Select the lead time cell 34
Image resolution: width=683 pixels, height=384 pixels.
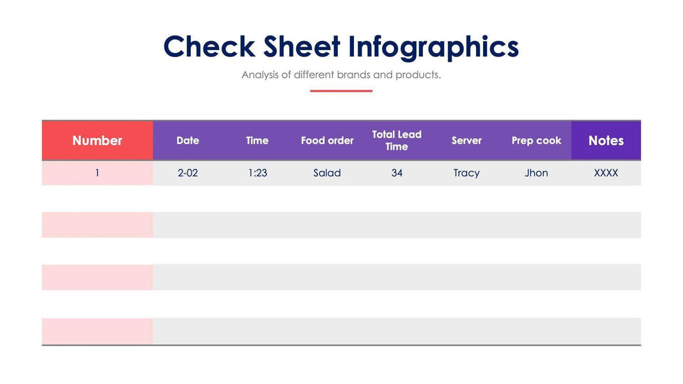click(397, 173)
